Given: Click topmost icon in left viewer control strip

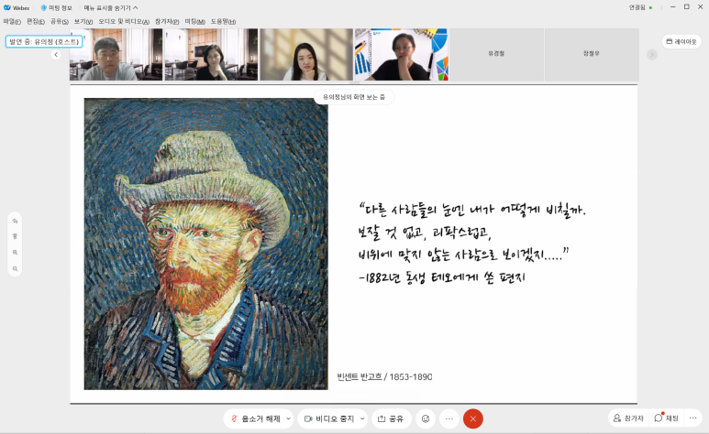Looking at the screenshot, I should 15,221.
